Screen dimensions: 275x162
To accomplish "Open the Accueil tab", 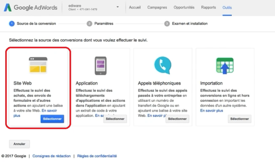I will (x=135, y=7).
